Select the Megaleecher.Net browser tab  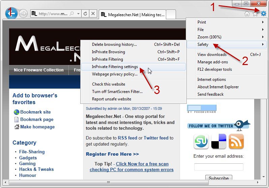click(x=132, y=14)
